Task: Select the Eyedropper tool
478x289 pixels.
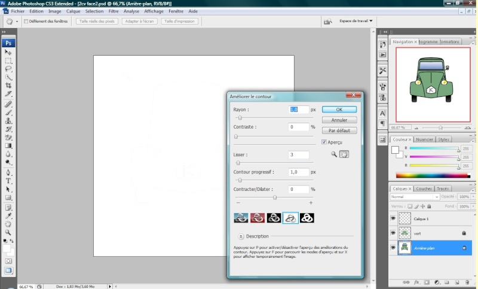Action: [x=8, y=216]
